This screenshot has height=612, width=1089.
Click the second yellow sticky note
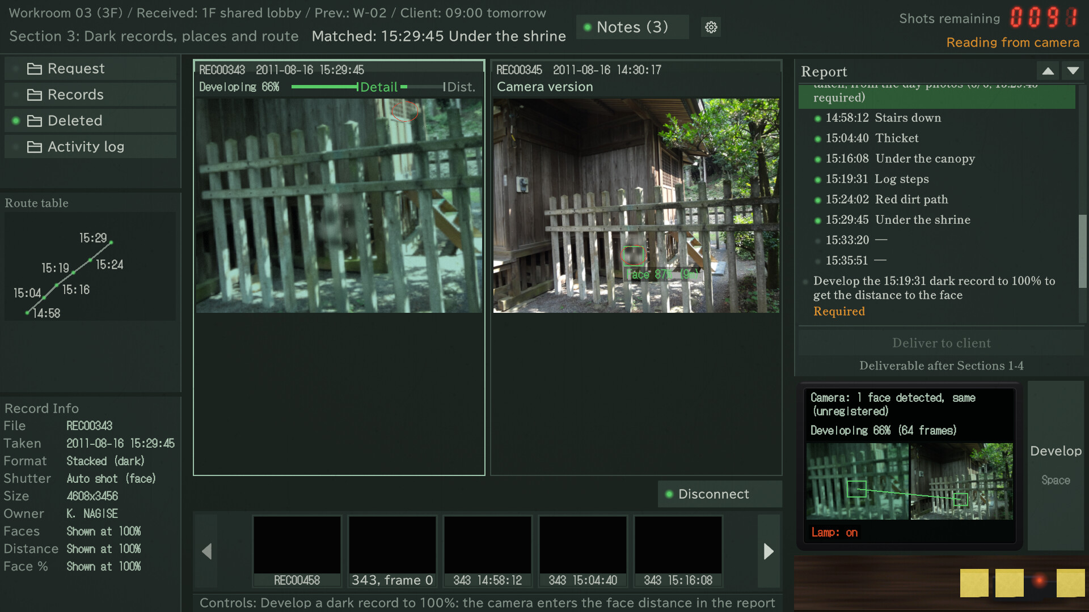point(1009,583)
